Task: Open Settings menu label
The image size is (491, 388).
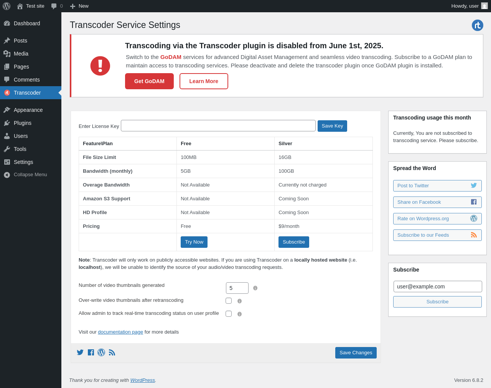Action: [x=23, y=162]
